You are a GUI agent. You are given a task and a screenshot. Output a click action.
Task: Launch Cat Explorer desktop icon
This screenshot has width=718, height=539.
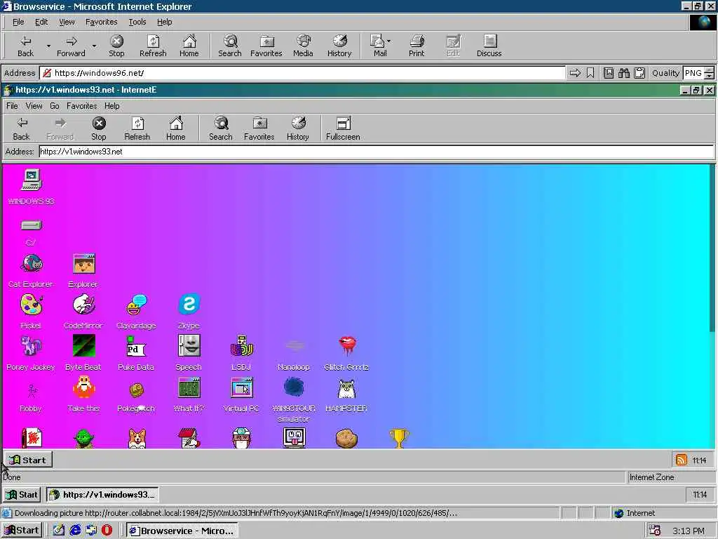tap(31, 264)
